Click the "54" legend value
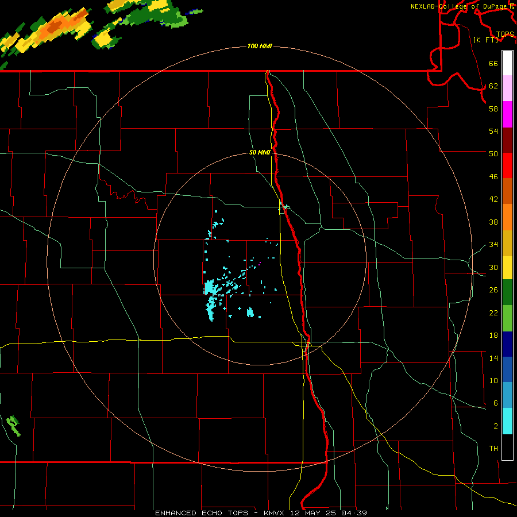Viewport: 517px width, 517px height. [493, 131]
